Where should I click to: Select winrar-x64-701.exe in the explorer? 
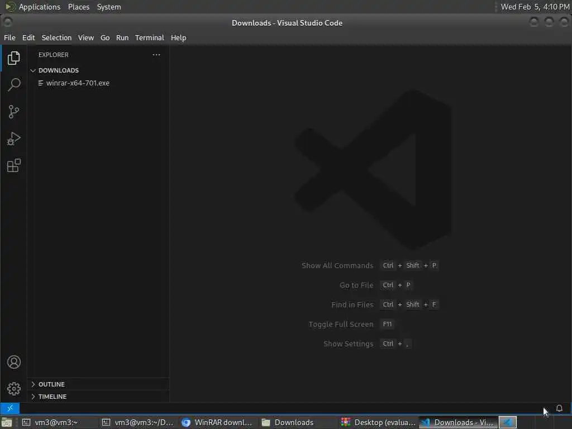(x=98, y=83)
